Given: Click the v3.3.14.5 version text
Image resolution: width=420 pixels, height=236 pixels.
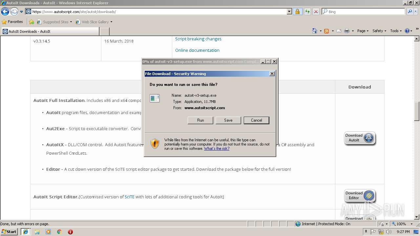Looking at the screenshot, I should 42,41.
